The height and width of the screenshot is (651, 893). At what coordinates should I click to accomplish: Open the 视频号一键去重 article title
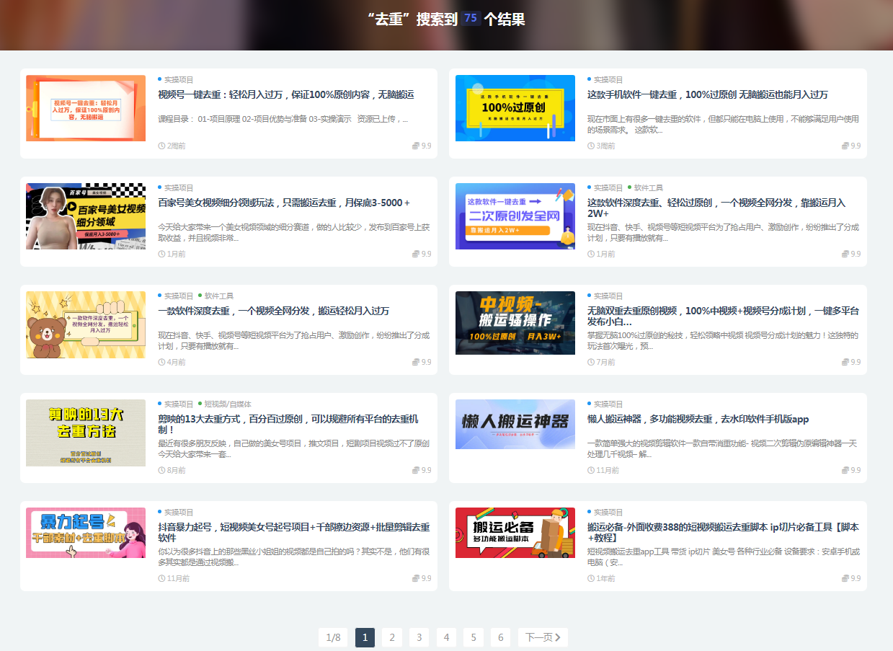coord(285,94)
